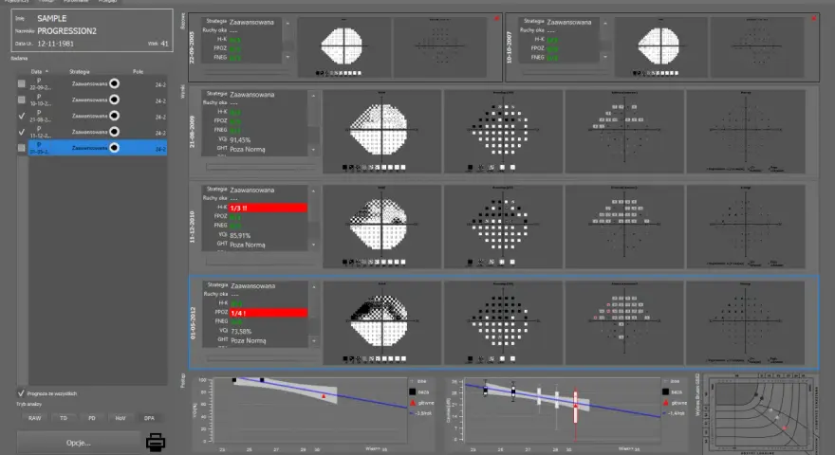The height and width of the screenshot is (455, 835).
Task: Close the 22-09-2005 baseline exam panel
Action: pos(496,19)
